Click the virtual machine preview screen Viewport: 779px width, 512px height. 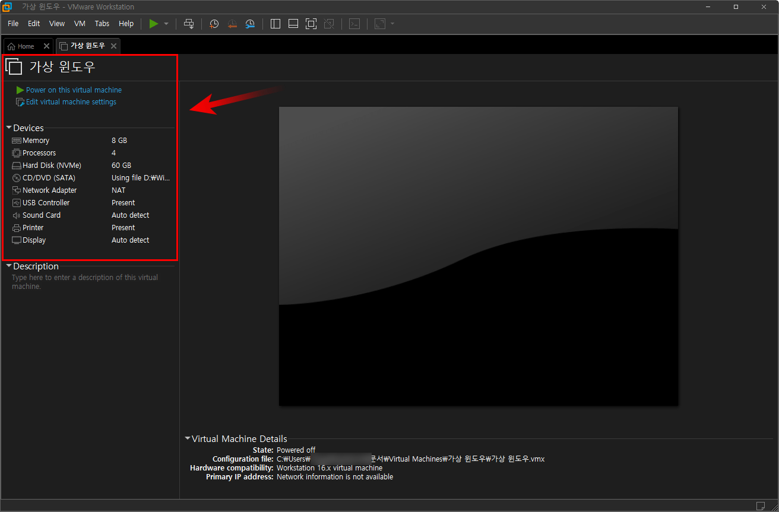479,256
